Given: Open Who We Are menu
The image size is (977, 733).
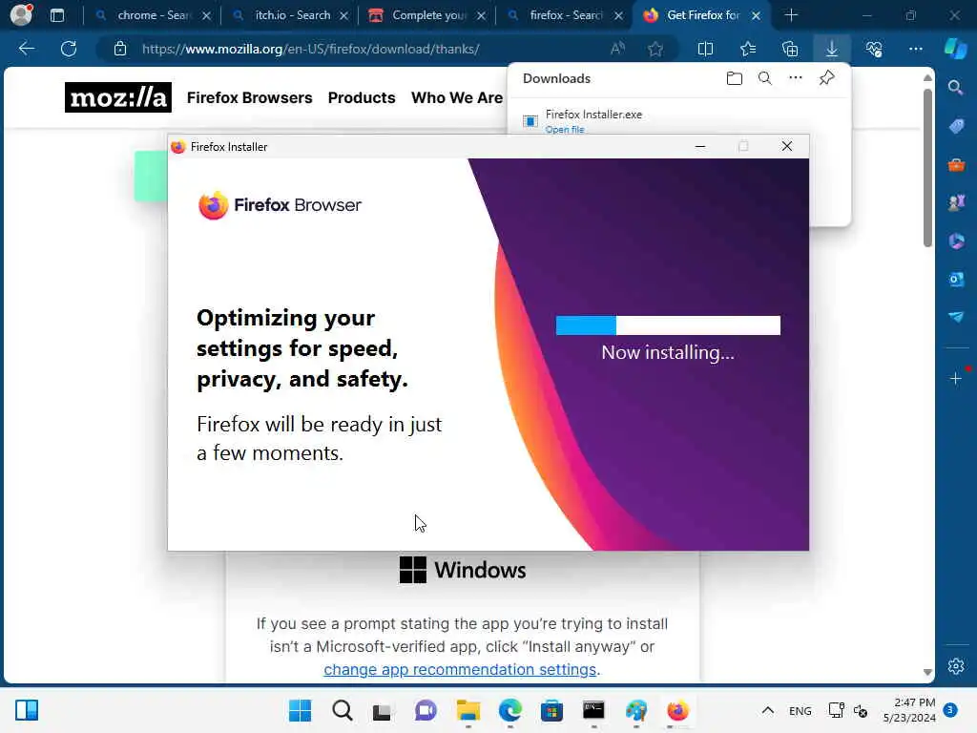Looking at the screenshot, I should [x=457, y=98].
